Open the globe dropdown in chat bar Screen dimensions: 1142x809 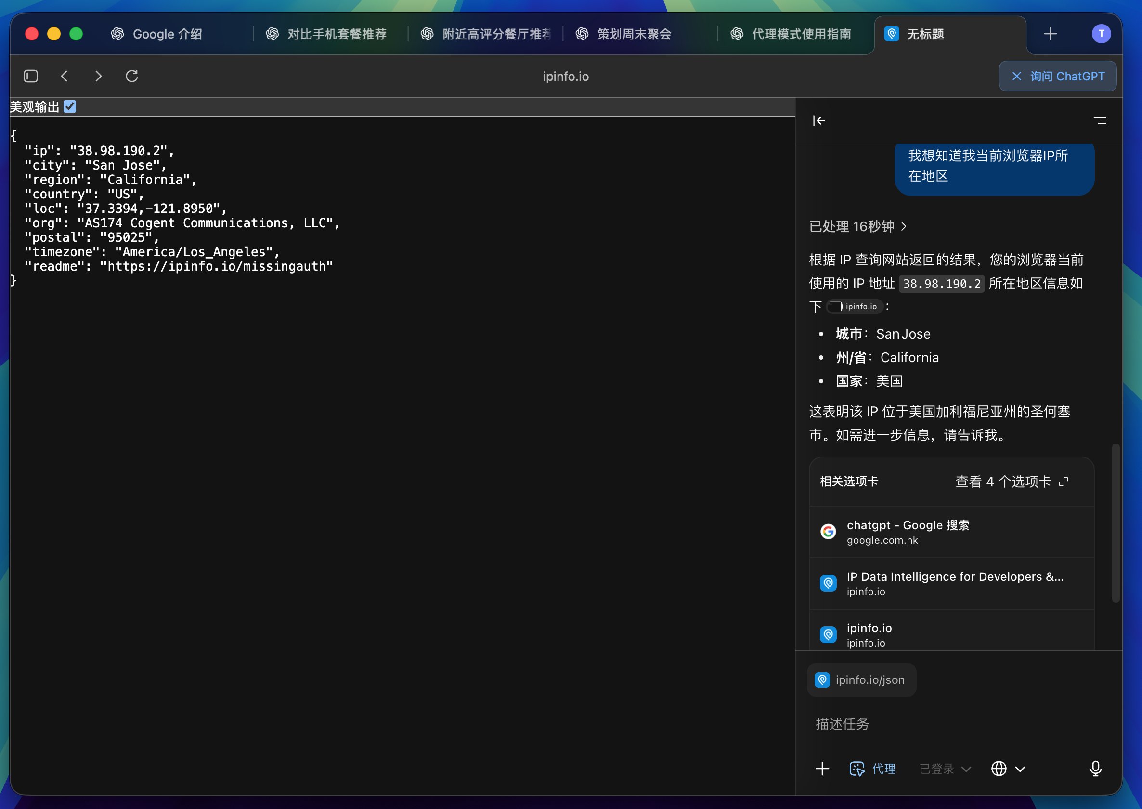tap(1008, 769)
